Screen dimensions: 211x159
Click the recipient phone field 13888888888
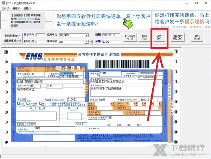click(x=150, y=73)
